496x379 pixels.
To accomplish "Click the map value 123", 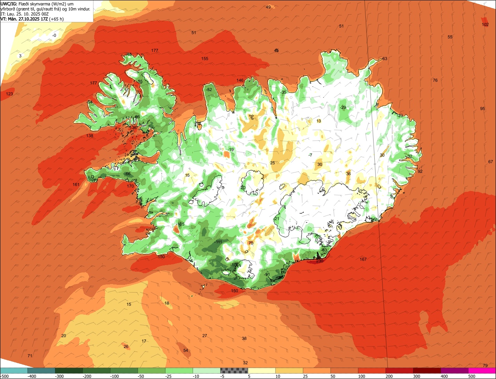I will coord(10,94).
